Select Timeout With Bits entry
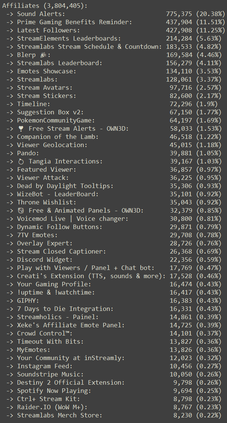The height and width of the screenshot is (423, 227). click(50, 341)
